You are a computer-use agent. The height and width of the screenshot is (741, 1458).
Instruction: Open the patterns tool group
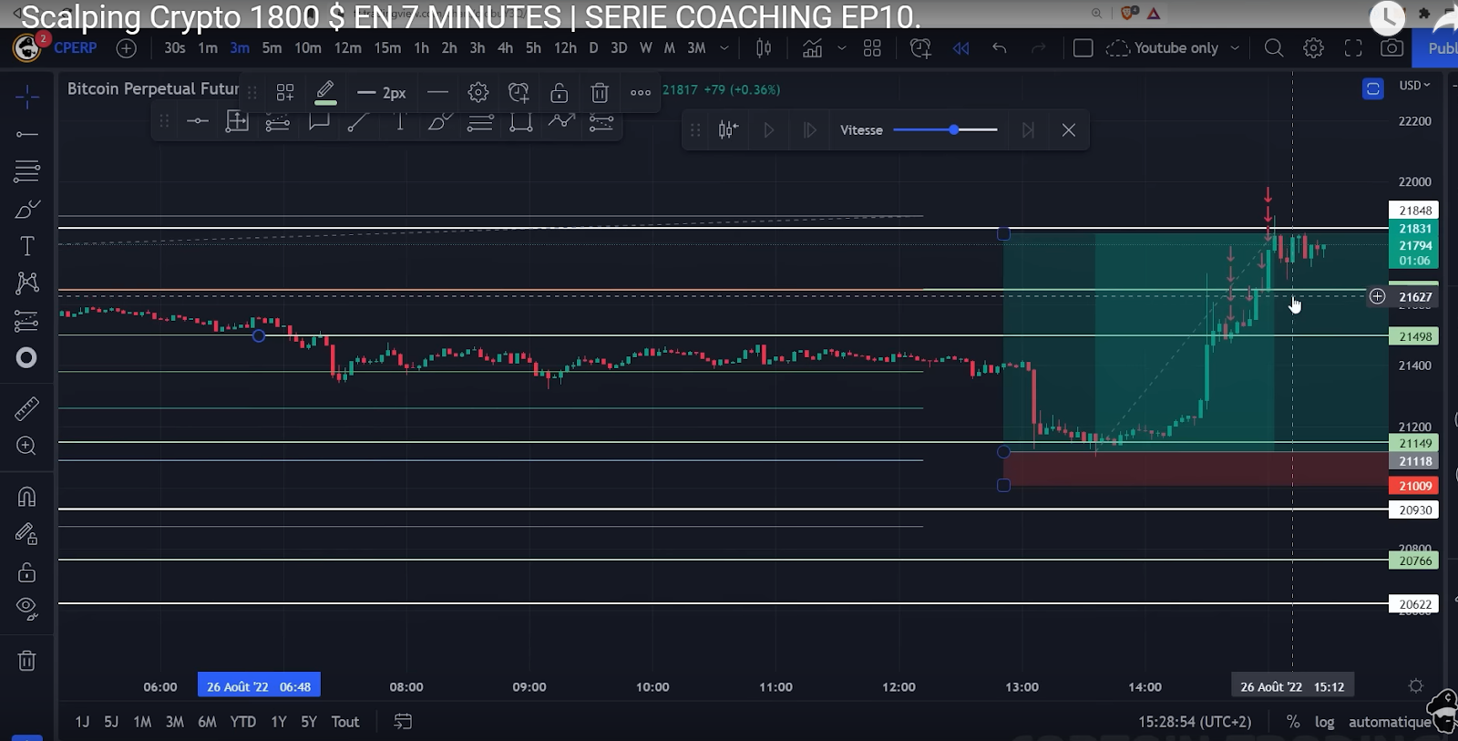point(26,283)
